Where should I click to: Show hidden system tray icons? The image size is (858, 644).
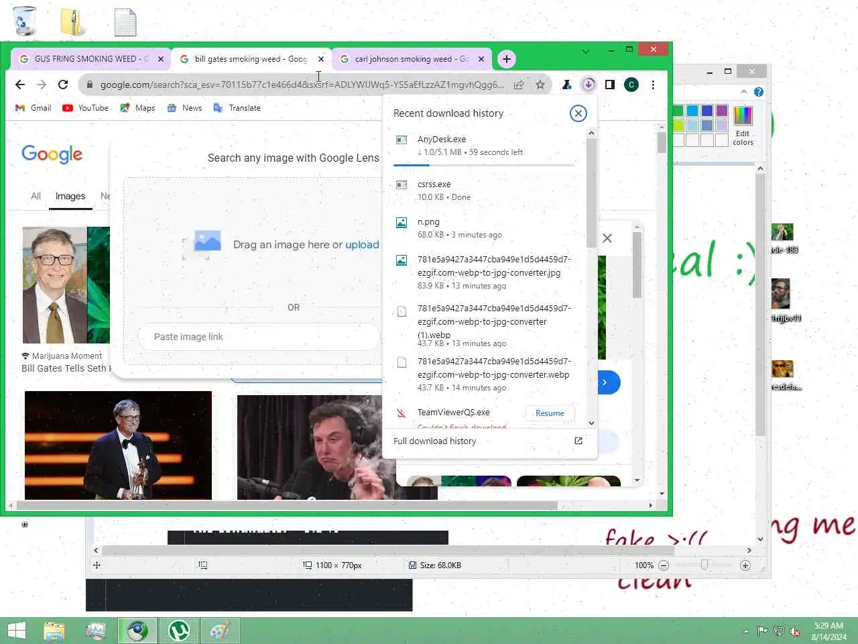tap(746, 631)
